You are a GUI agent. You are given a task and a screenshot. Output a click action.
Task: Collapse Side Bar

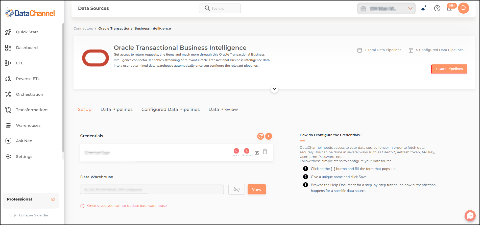(x=31, y=215)
